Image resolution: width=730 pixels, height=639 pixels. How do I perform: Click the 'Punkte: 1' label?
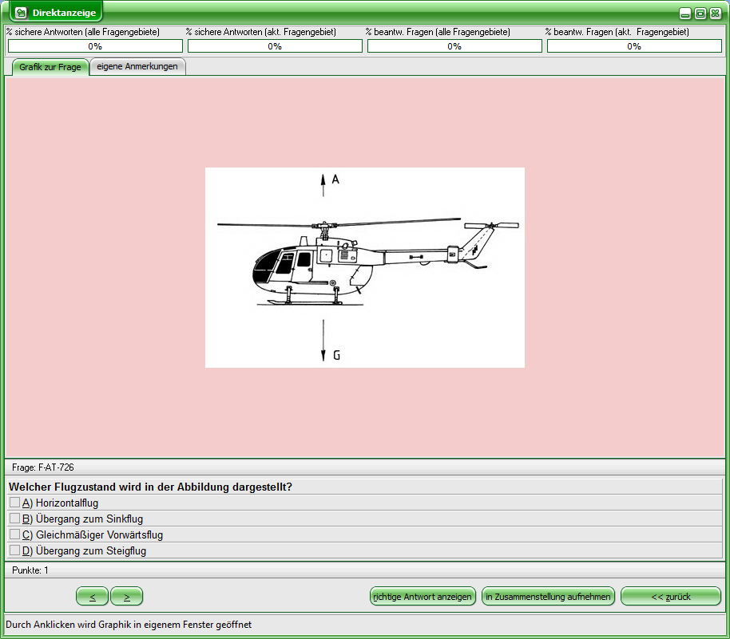click(x=30, y=570)
